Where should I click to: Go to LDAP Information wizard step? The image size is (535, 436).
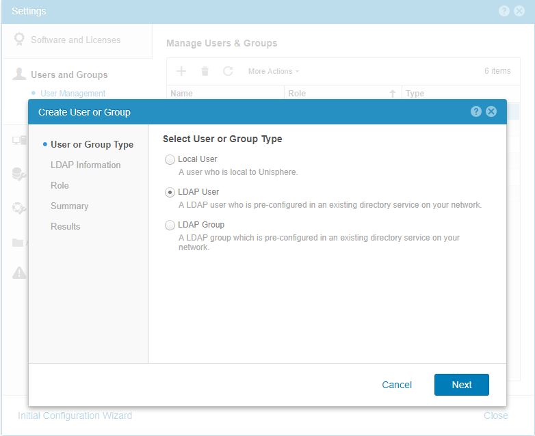pyautogui.click(x=86, y=165)
